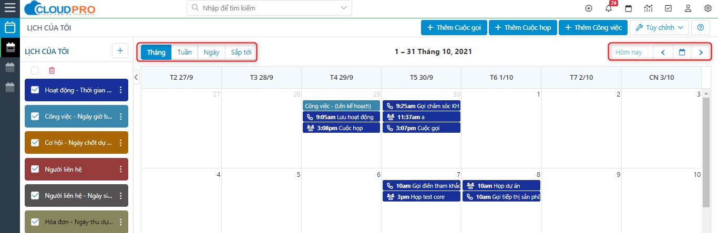The width and height of the screenshot is (718, 233).
Task: Collapse the left calendar list panel
Action: [x=137, y=77]
